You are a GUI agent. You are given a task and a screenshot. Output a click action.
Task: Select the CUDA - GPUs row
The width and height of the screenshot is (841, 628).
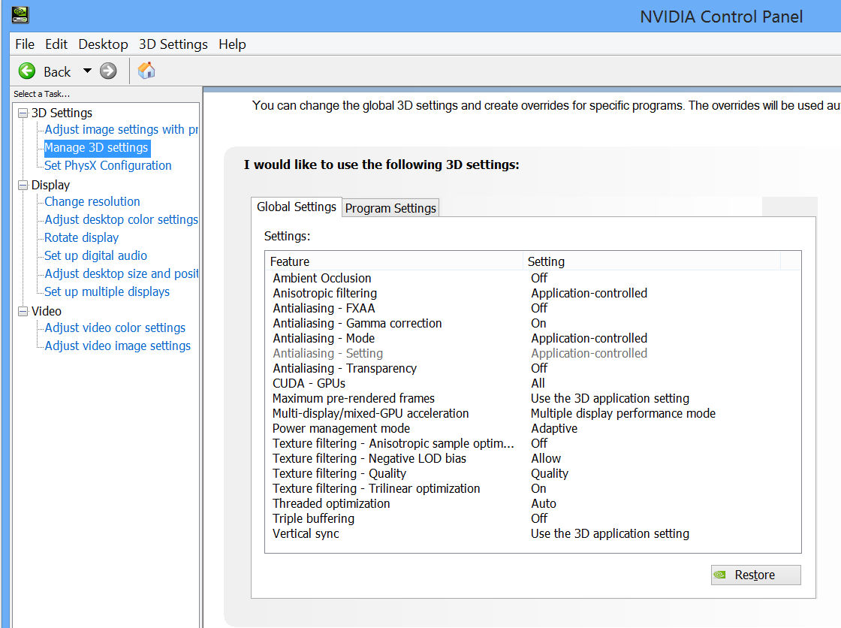[x=532, y=383]
